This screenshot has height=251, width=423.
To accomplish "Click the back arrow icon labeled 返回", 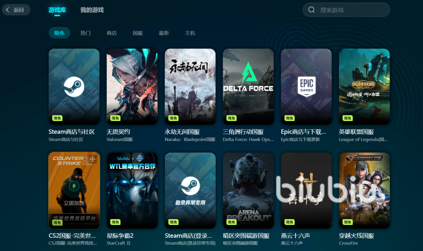I will point(8,10).
